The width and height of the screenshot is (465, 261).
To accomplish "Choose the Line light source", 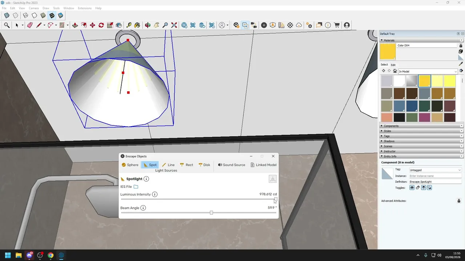I will (168, 165).
